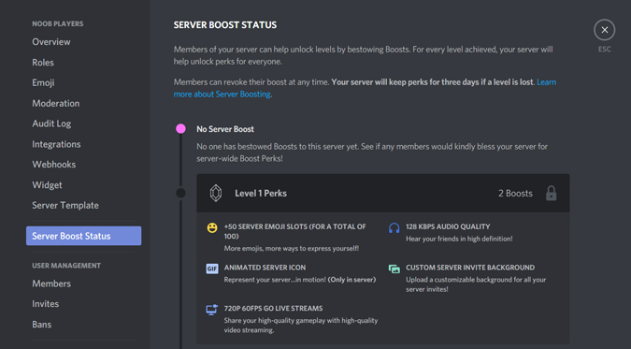This screenshot has height=349, width=631.
Task: Open the Widget settings
Action: 47,185
